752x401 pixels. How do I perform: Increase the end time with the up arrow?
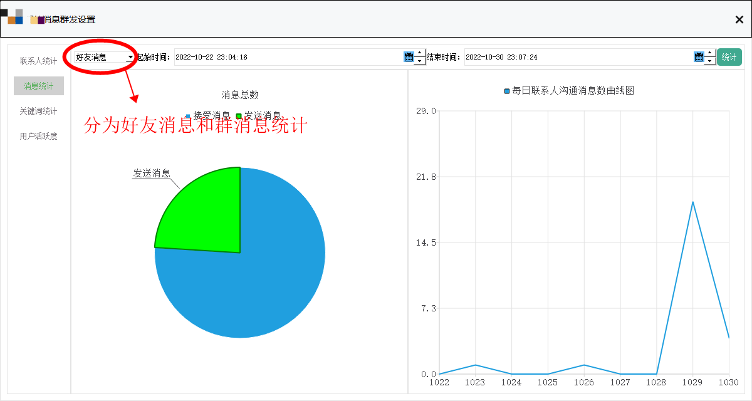click(x=710, y=53)
